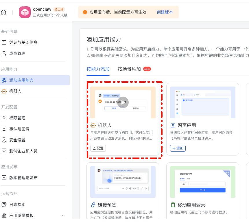
Task: Click the 网页应用 preview thumbnail
Action: click(x=203, y=102)
